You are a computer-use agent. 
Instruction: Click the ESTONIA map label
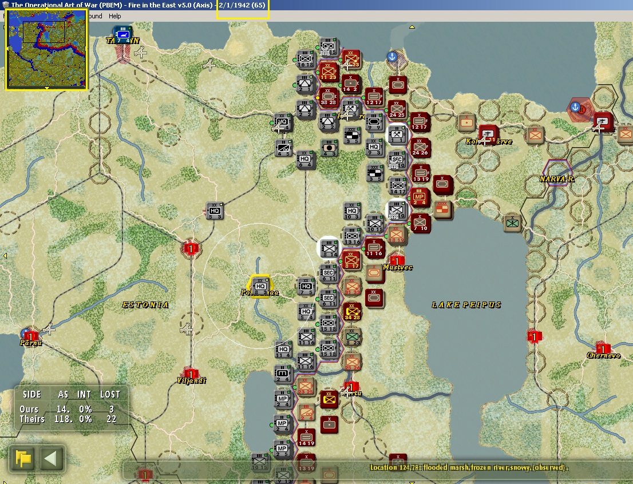pos(145,305)
